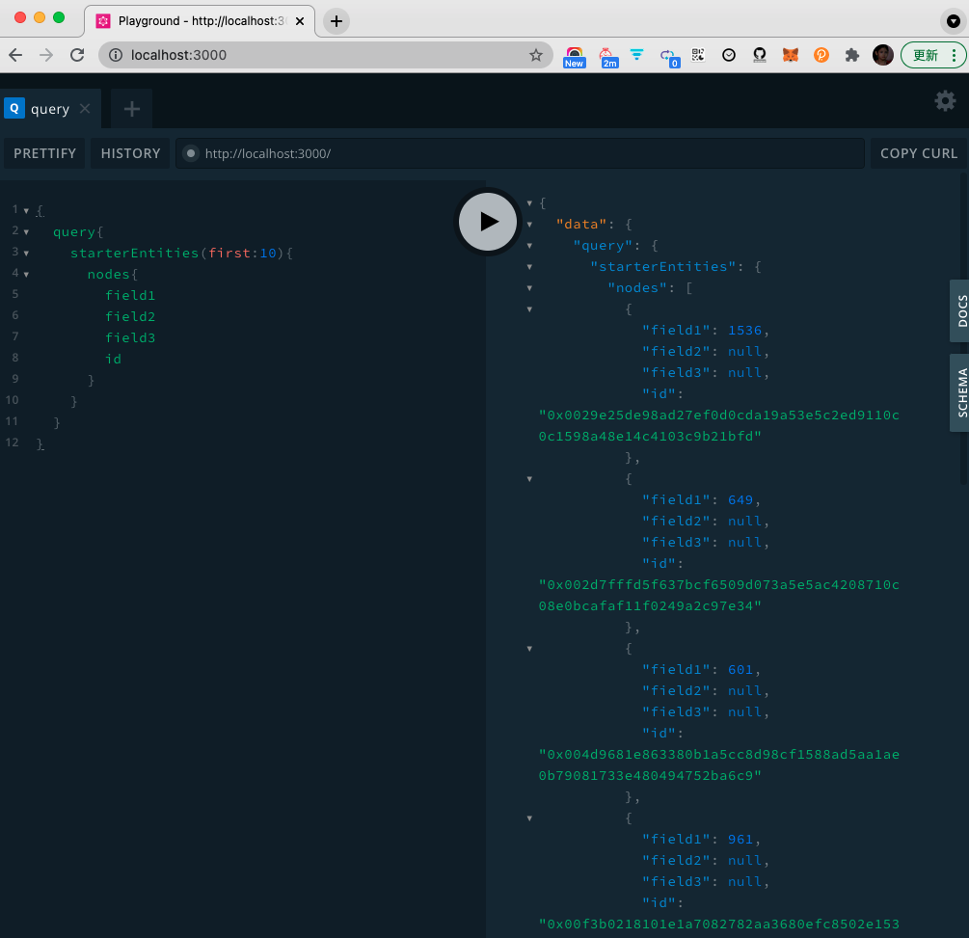Switch to the query tab
This screenshot has width=969, height=938.
tap(43, 109)
